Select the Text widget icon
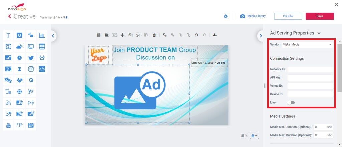Viewport: 342px width, 147px height. [8, 35]
